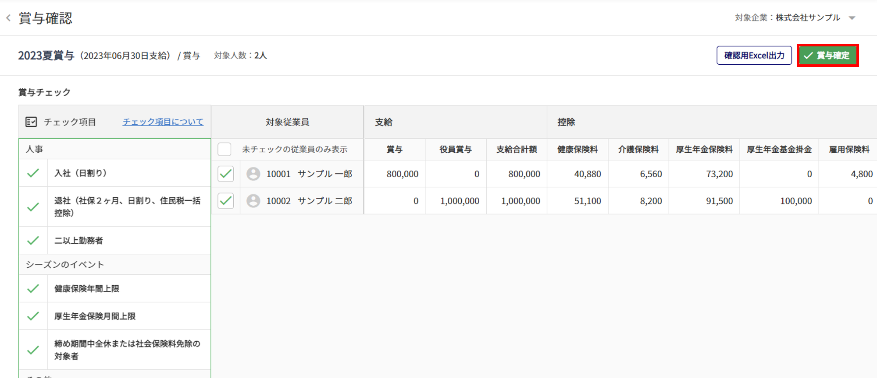Click employee name サンプル 二郎
The image size is (877, 378).
[325, 201]
